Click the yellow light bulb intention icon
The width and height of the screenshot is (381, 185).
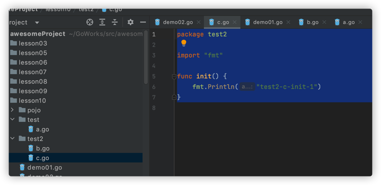[184, 43]
